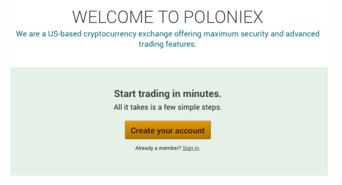
Task: Click the word WELCOME in the title
Action: point(113,17)
